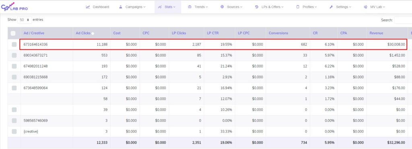The width and height of the screenshot is (412, 149).
Task: Click the $30,008.00 revenue value
Action: click(x=396, y=45)
